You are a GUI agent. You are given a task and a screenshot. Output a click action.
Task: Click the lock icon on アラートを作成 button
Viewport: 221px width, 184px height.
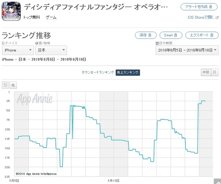click(x=211, y=7)
